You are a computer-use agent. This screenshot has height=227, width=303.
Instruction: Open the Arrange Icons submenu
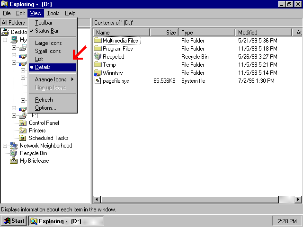click(x=53, y=79)
